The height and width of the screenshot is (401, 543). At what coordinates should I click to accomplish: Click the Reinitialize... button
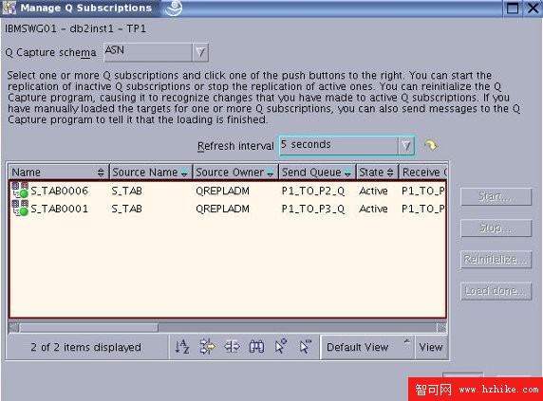pyautogui.click(x=496, y=259)
